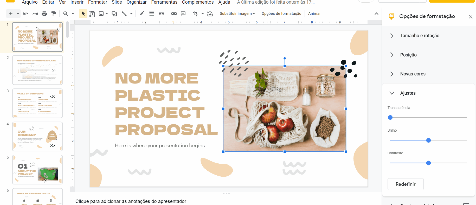Select slide 4 Our Company thumbnail
This screenshot has height=205, width=476.
tap(37, 136)
